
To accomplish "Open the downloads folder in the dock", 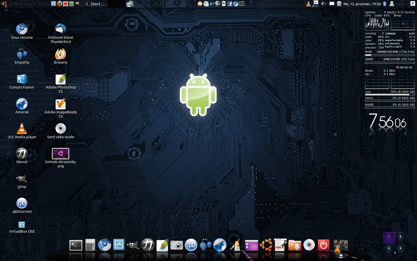I will click(294, 245).
